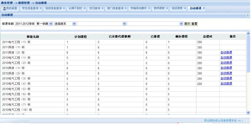The image size is (251, 124).
Task: Click 自动排课 link for 2010电气工程(1)班
Action: [226, 57]
